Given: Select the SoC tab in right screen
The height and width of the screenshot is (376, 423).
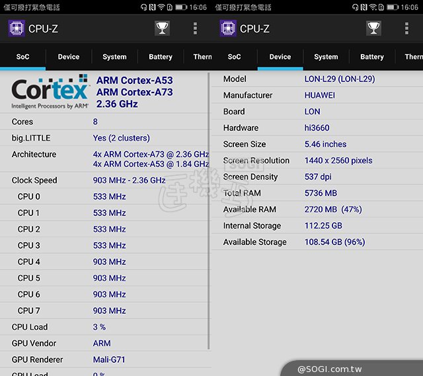Looking at the screenshot, I should click(234, 57).
